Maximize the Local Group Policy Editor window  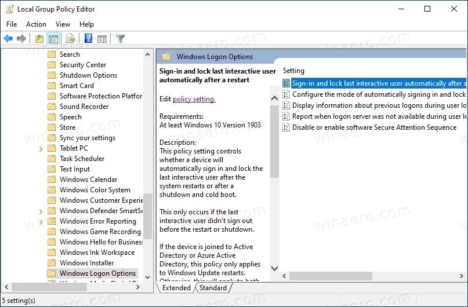point(427,9)
